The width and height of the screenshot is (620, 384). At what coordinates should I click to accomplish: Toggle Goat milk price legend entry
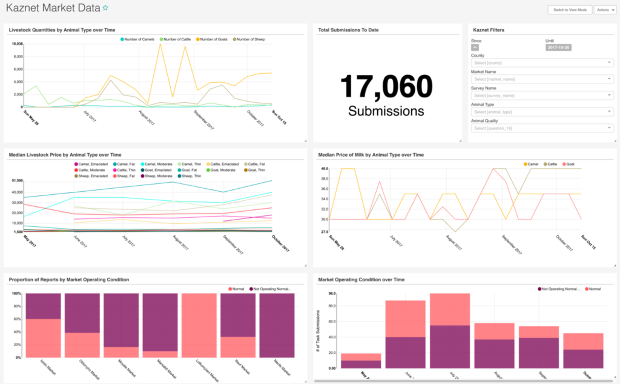pos(569,164)
